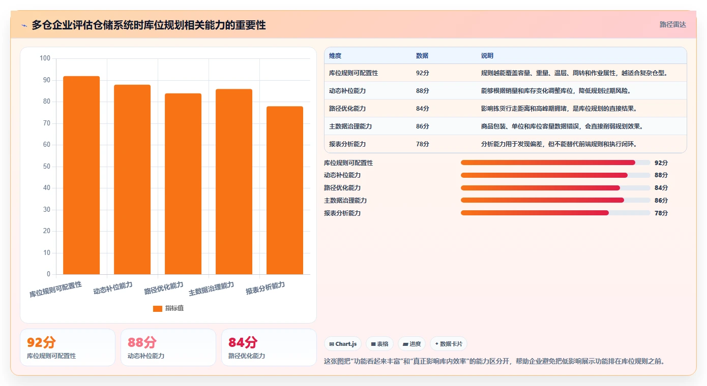Click the 库位规则可配置性 x-axis label
Screen dimensions: 707x386
pyautogui.click(x=56, y=289)
